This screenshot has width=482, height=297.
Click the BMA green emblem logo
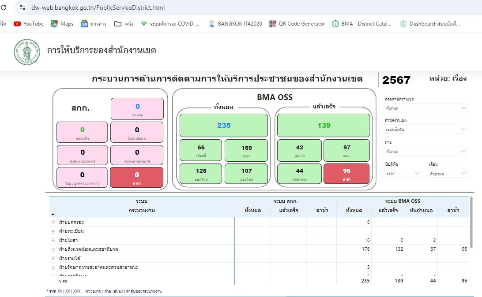pos(26,51)
